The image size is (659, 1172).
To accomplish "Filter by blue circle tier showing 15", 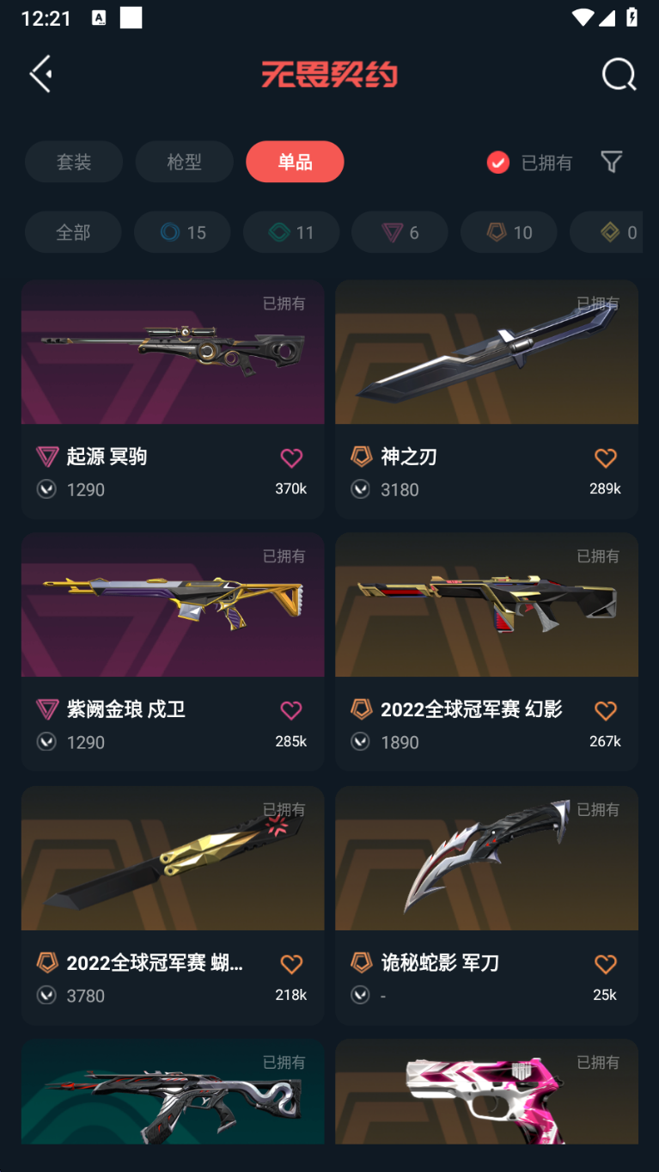I will click(182, 232).
